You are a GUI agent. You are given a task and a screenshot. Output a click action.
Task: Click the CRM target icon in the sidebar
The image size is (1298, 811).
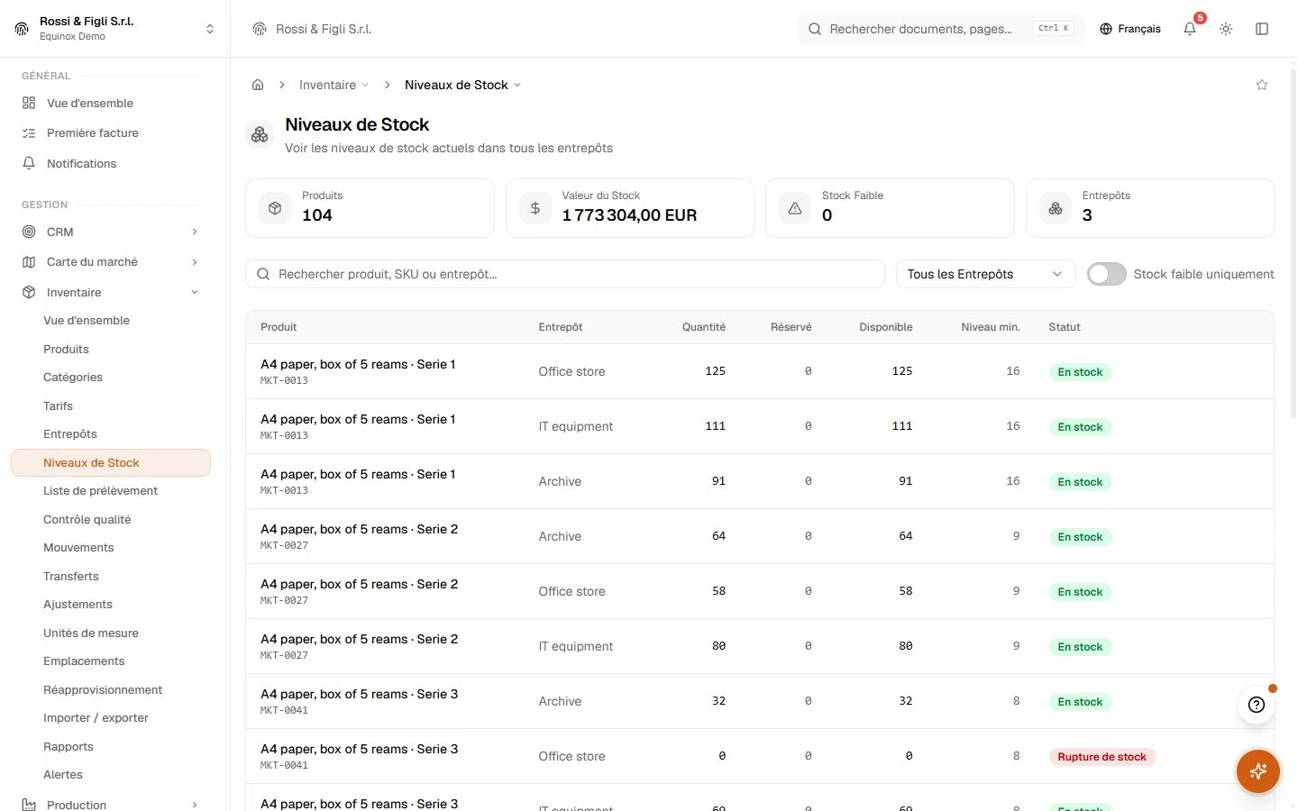(x=29, y=232)
